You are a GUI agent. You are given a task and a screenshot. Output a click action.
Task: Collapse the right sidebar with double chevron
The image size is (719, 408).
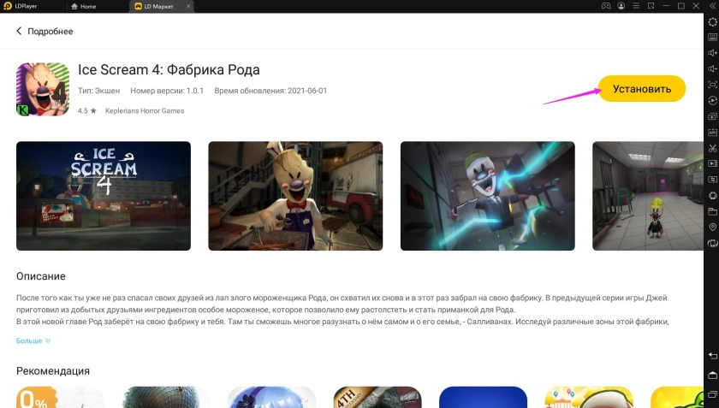click(712, 6)
